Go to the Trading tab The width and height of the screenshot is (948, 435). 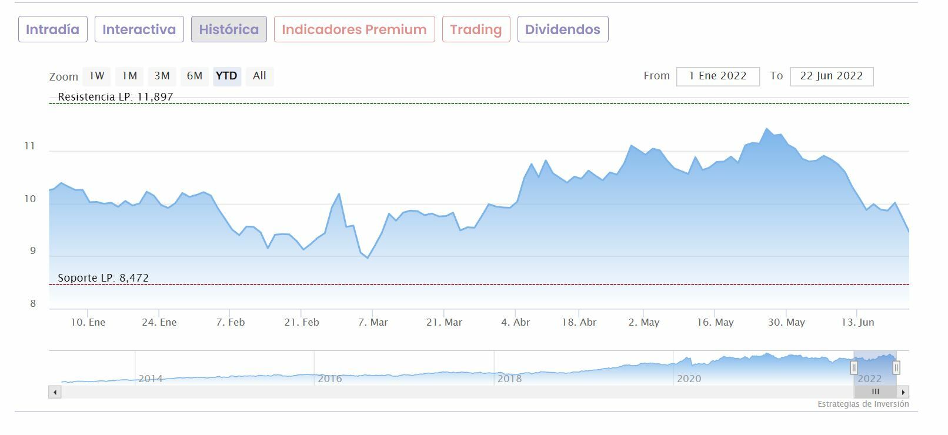point(476,29)
